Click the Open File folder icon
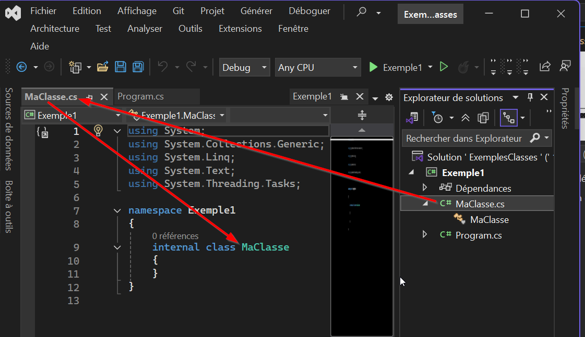The width and height of the screenshot is (585, 337). tap(103, 67)
